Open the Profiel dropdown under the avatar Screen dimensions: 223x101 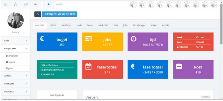coord(15,32)
